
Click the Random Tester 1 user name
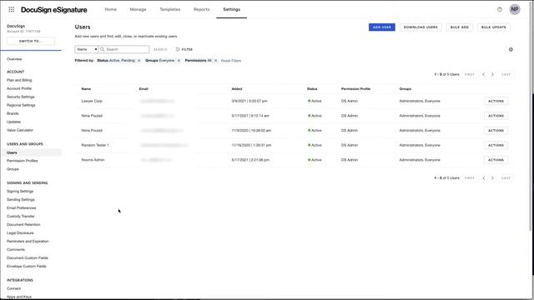95,145
